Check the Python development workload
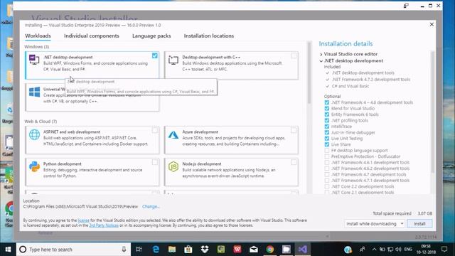 155,162
